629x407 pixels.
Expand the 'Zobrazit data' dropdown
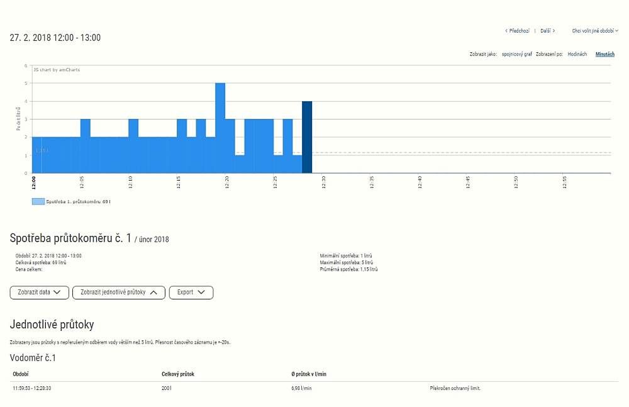(x=39, y=293)
